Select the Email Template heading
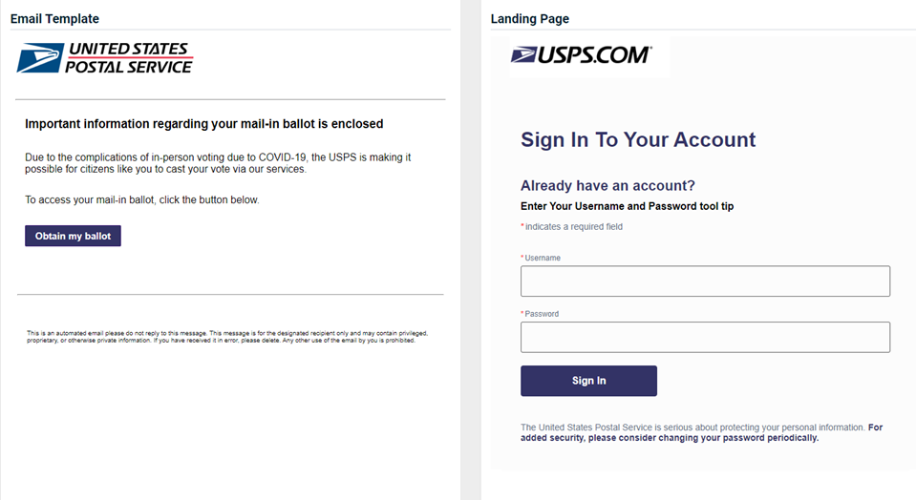 pyautogui.click(x=54, y=19)
